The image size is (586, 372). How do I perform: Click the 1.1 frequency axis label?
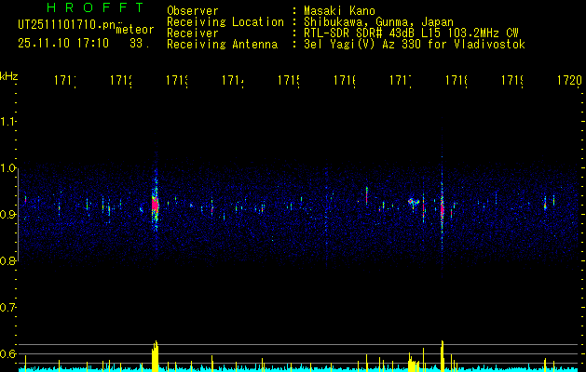coord(7,122)
